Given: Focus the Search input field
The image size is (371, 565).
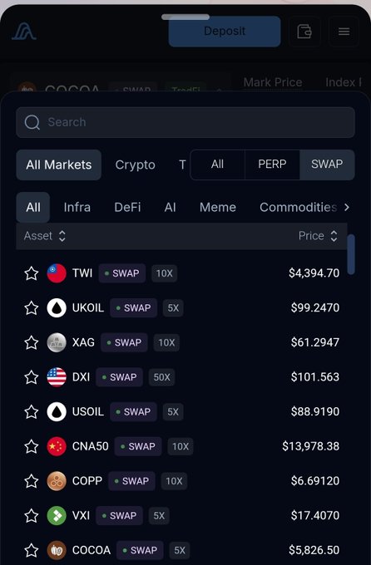Looking at the screenshot, I should 185,122.
